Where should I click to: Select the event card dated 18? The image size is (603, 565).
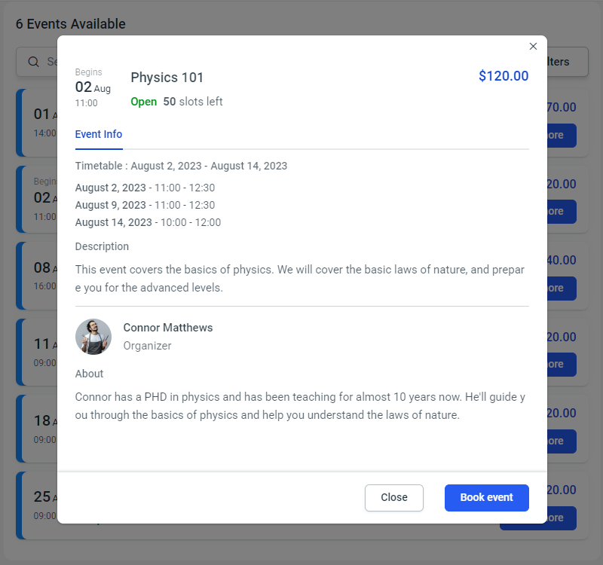(x=38, y=428)
